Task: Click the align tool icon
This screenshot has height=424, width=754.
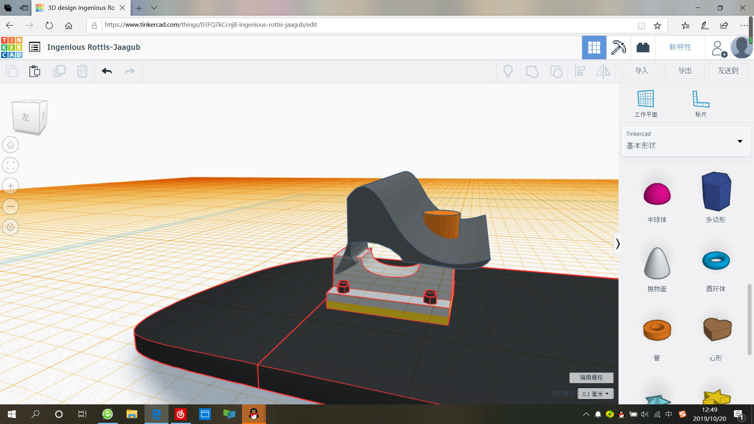Action: (580, 71)
